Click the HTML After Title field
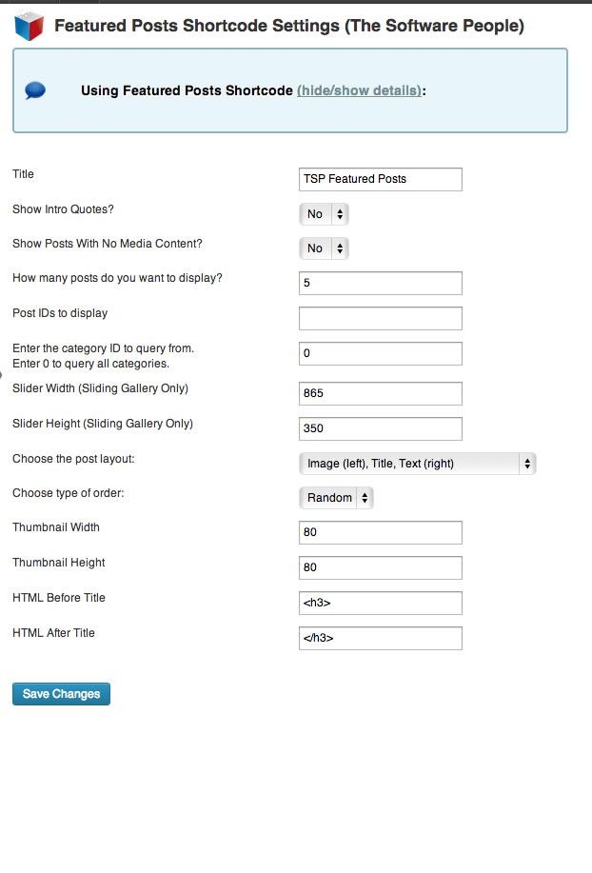The height and width of the screenshot is (873, 592). point(381,638)
